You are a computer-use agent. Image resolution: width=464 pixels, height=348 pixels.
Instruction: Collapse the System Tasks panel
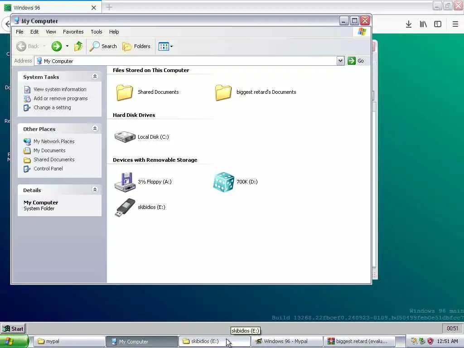pos(95,77)
